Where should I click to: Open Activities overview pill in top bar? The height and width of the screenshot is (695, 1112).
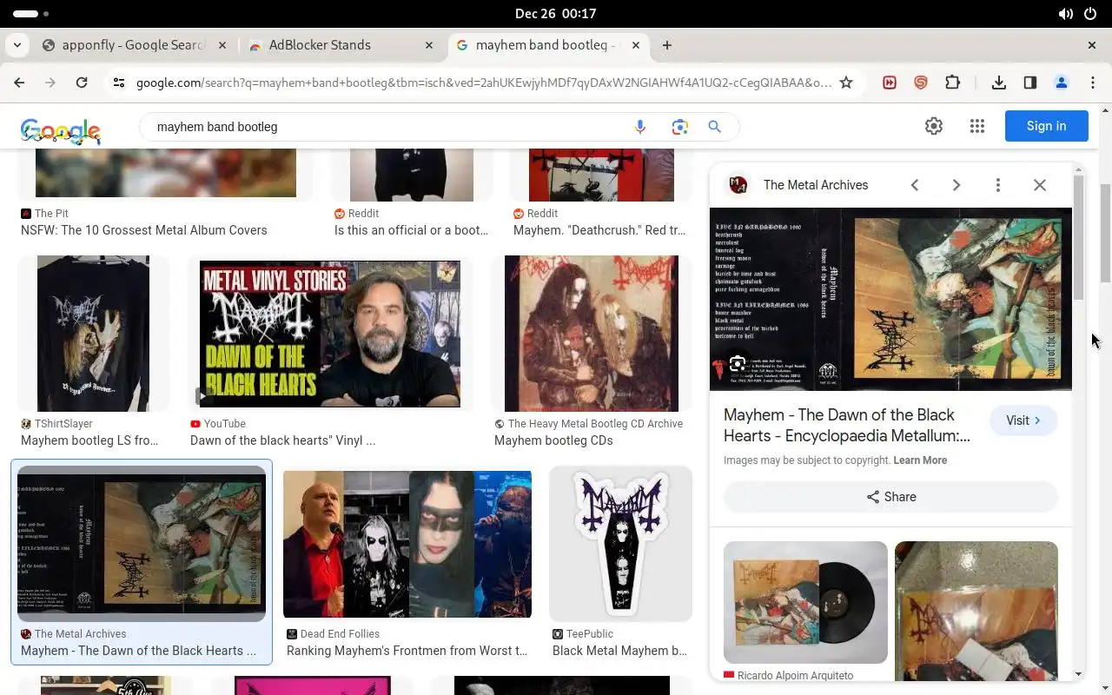click(x=30, y=14)
